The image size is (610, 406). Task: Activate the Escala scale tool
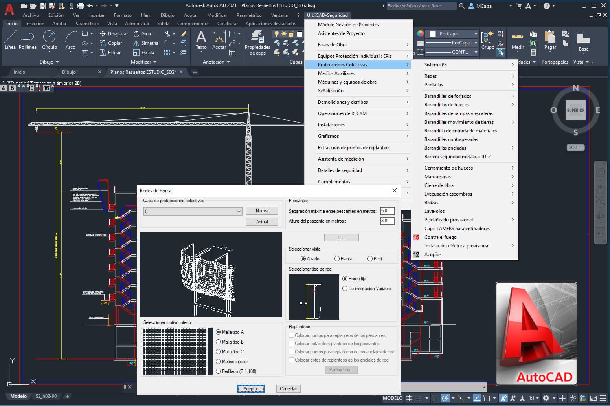click(143, 53)
